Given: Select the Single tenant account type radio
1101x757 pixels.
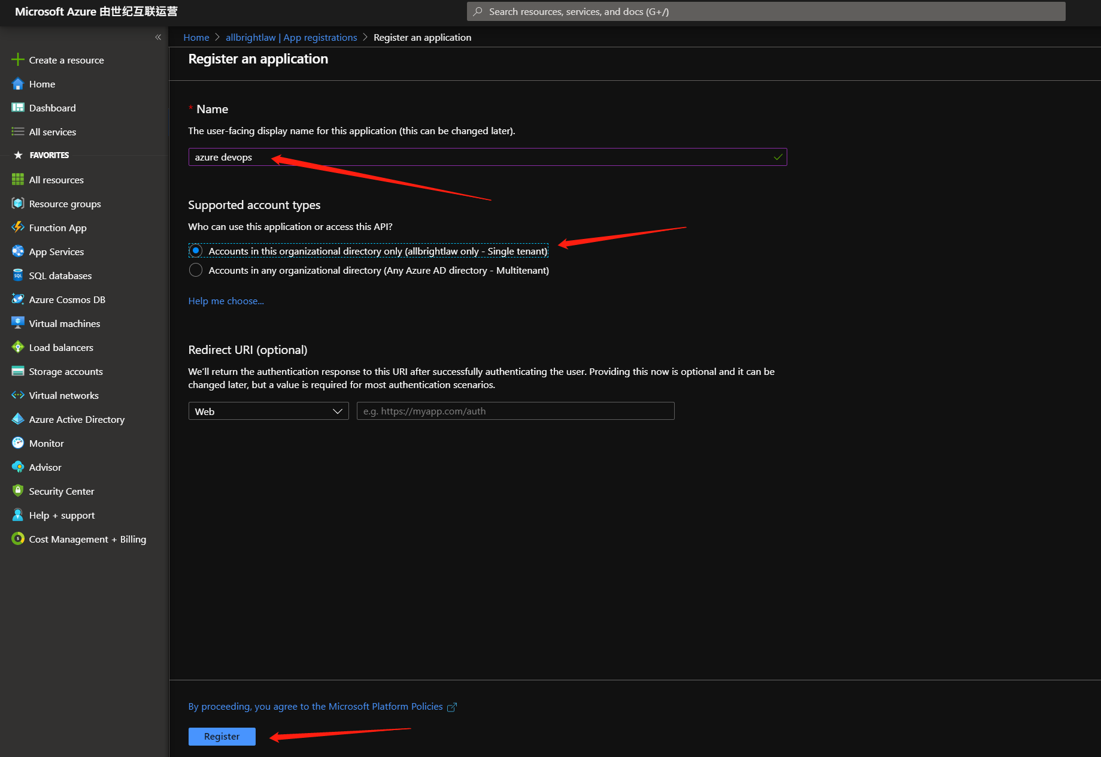Looking at the screenshot, I should [196, 251].
